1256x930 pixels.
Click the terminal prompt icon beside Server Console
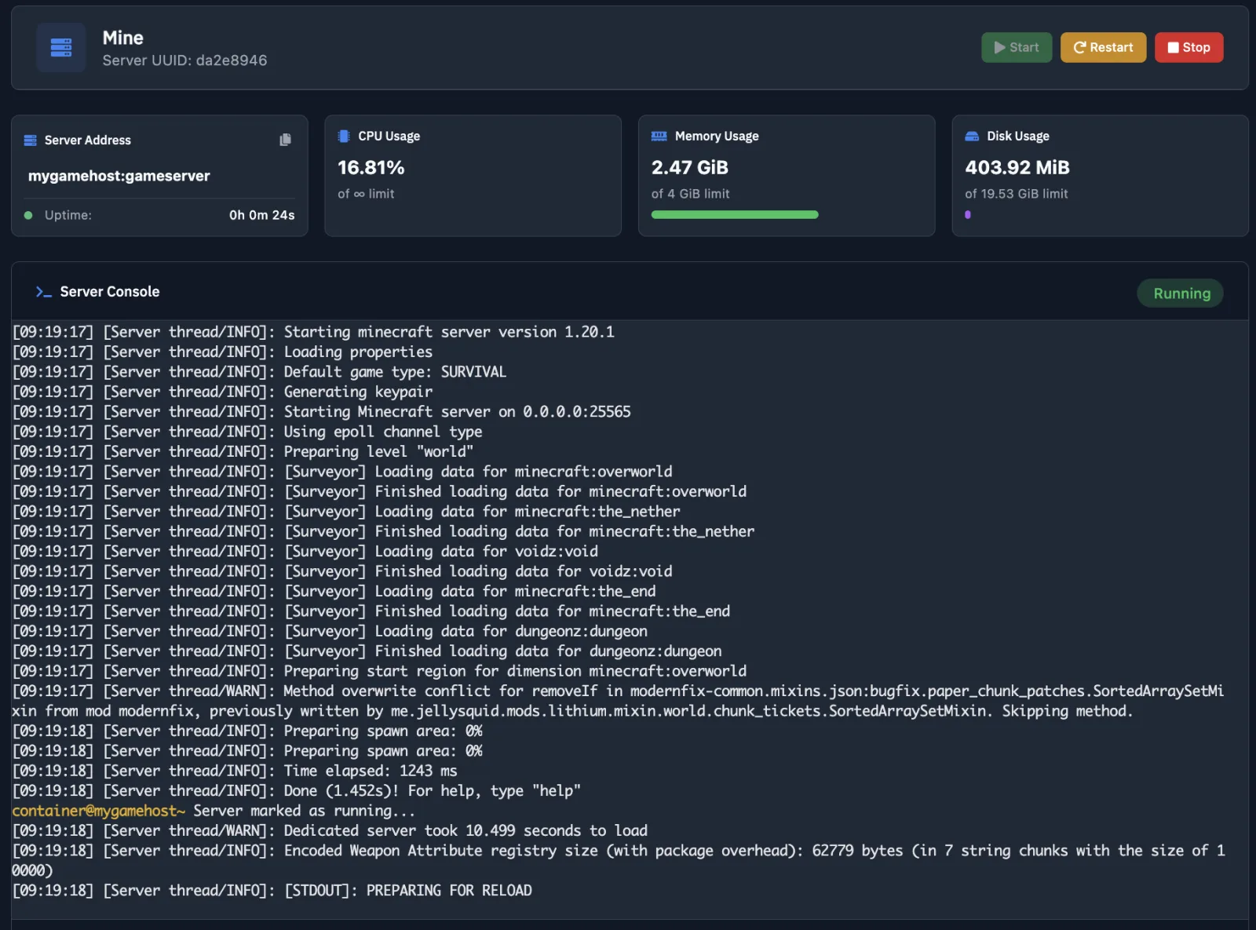(43, 291)
